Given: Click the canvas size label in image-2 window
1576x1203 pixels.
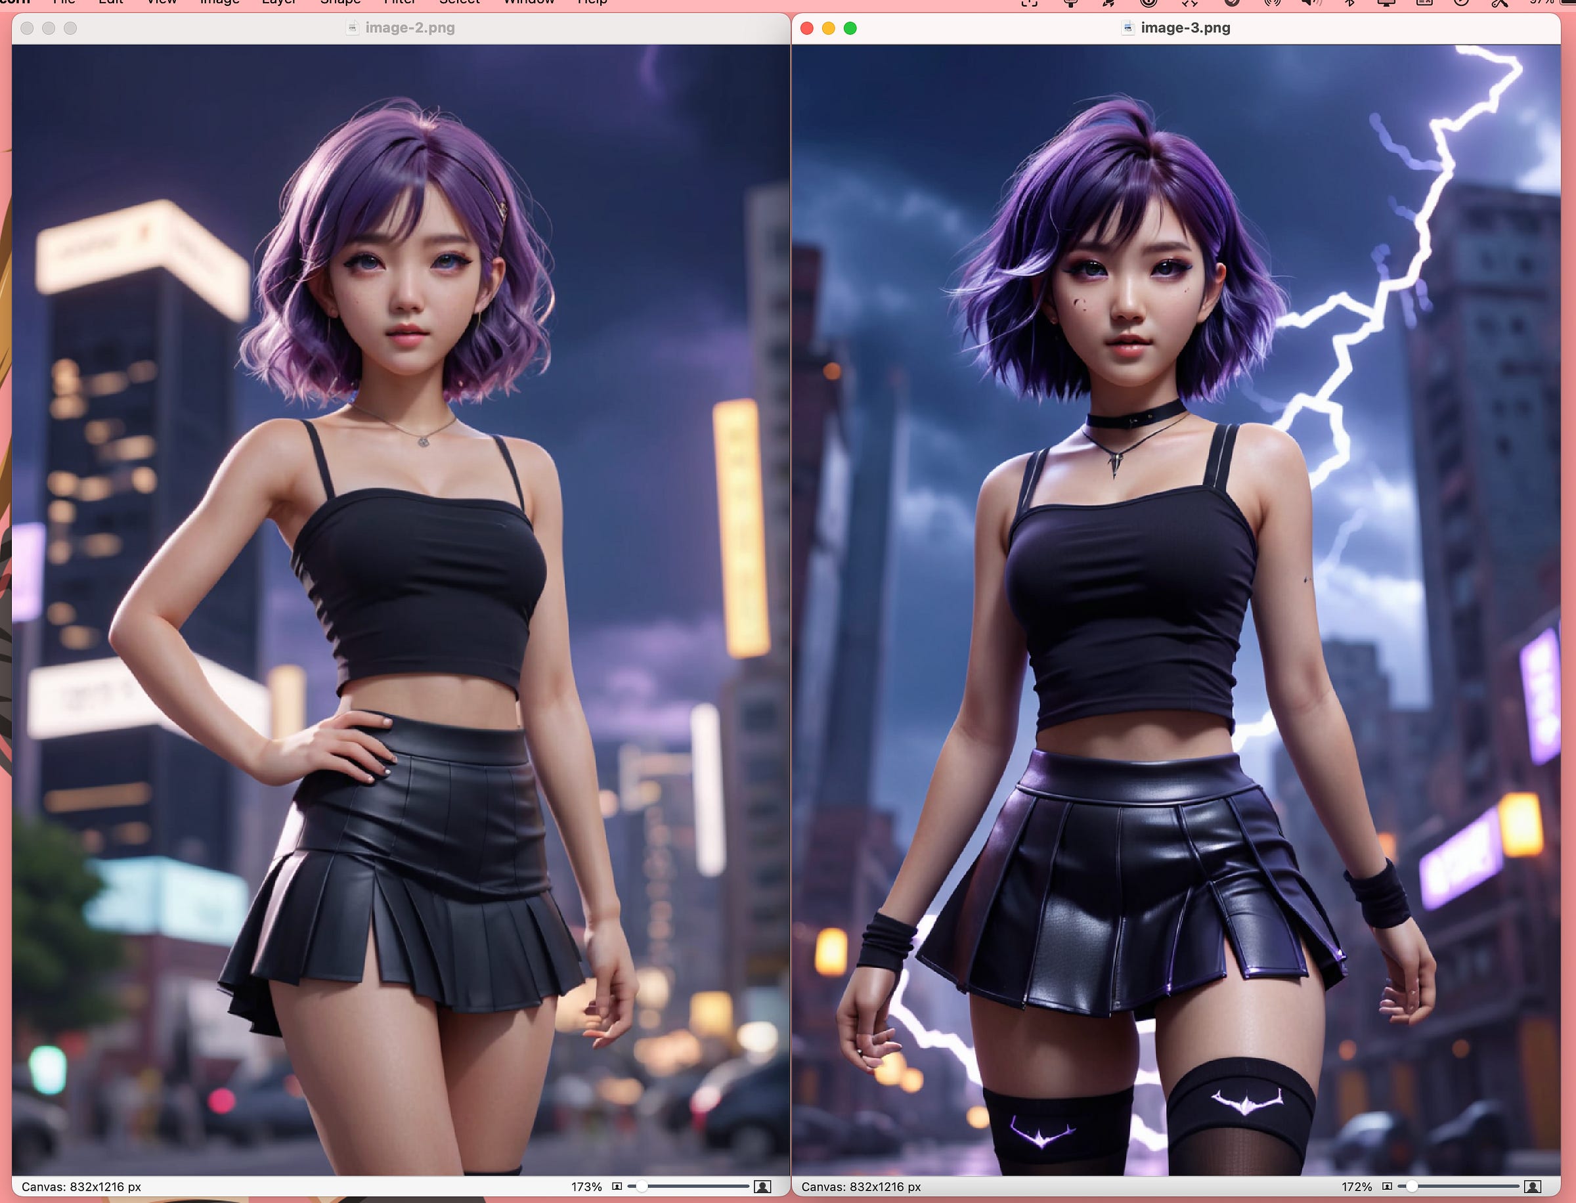Looking at the screenshot, I should click(81, 1187).
